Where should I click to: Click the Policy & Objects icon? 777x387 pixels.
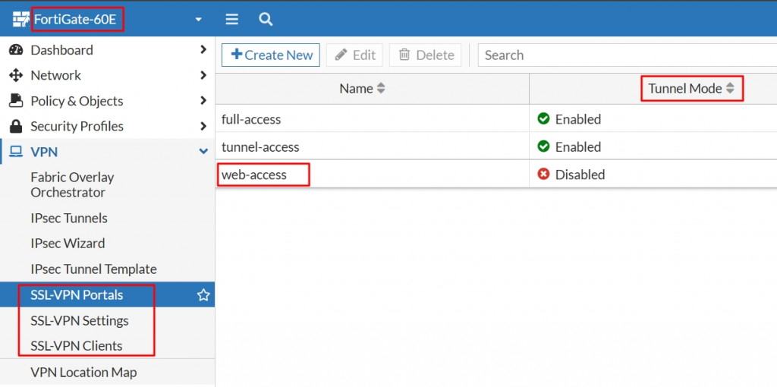coord(17,101)
